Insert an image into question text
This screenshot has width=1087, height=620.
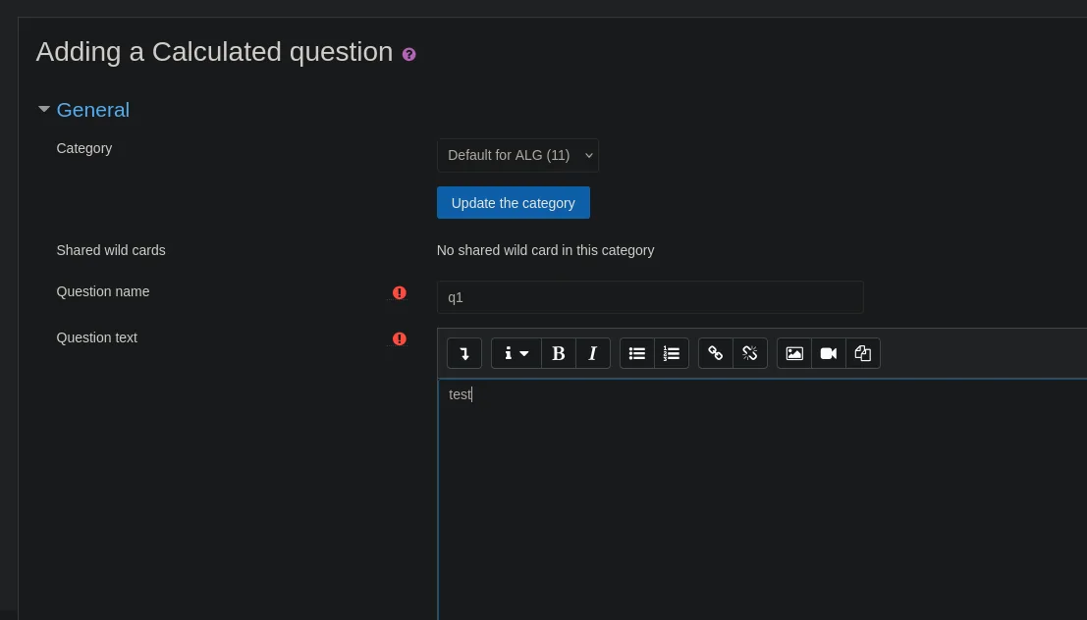[x=794, y=353]
